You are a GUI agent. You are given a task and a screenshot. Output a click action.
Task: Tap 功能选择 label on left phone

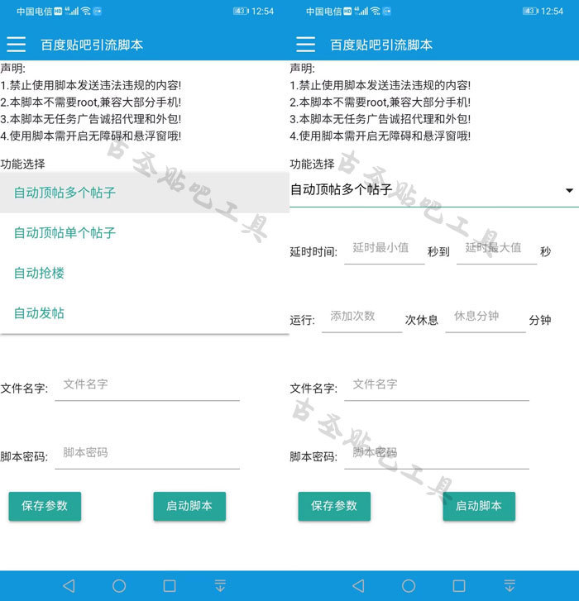tap(22, 164)
